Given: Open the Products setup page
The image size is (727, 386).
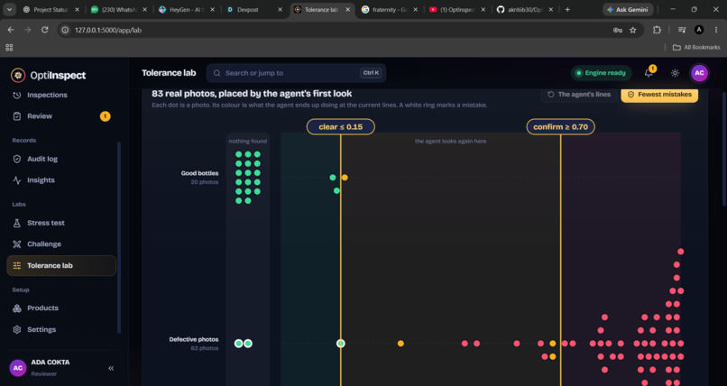Looking at the screenshot, I should [61, 308].
